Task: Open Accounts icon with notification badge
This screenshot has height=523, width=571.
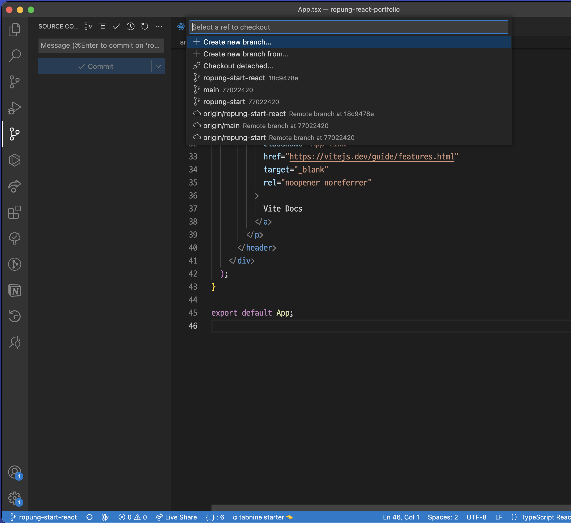Action: point(14,472)
